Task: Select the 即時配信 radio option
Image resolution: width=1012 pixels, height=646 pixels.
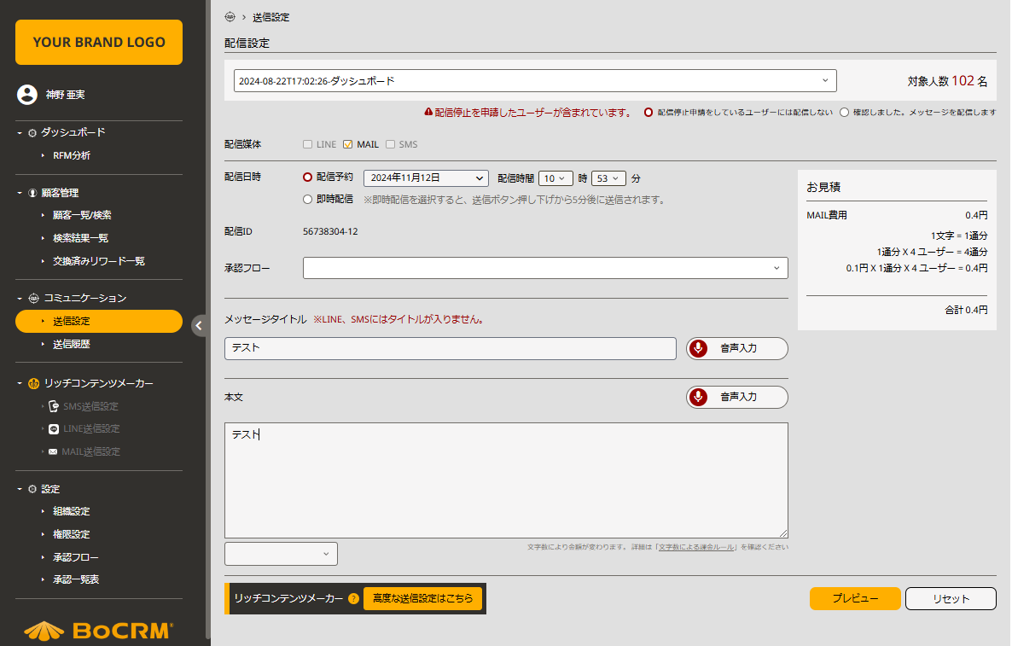Action: coord(308,200)
